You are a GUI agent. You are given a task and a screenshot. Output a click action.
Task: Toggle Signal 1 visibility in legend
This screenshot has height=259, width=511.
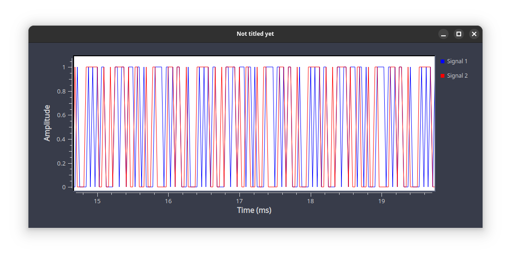(454, 61)
